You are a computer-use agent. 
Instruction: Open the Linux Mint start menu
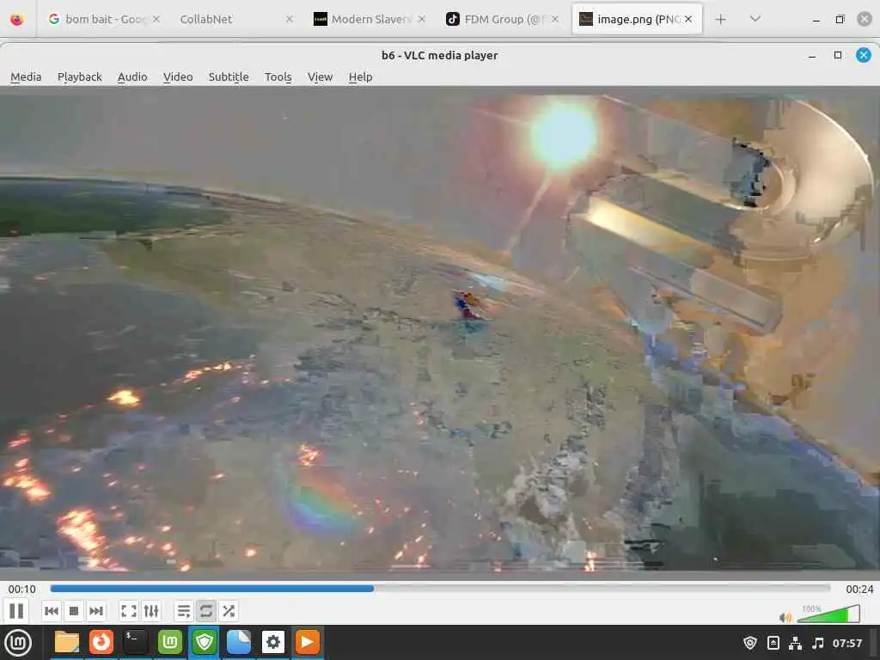[x=18, y=642]
